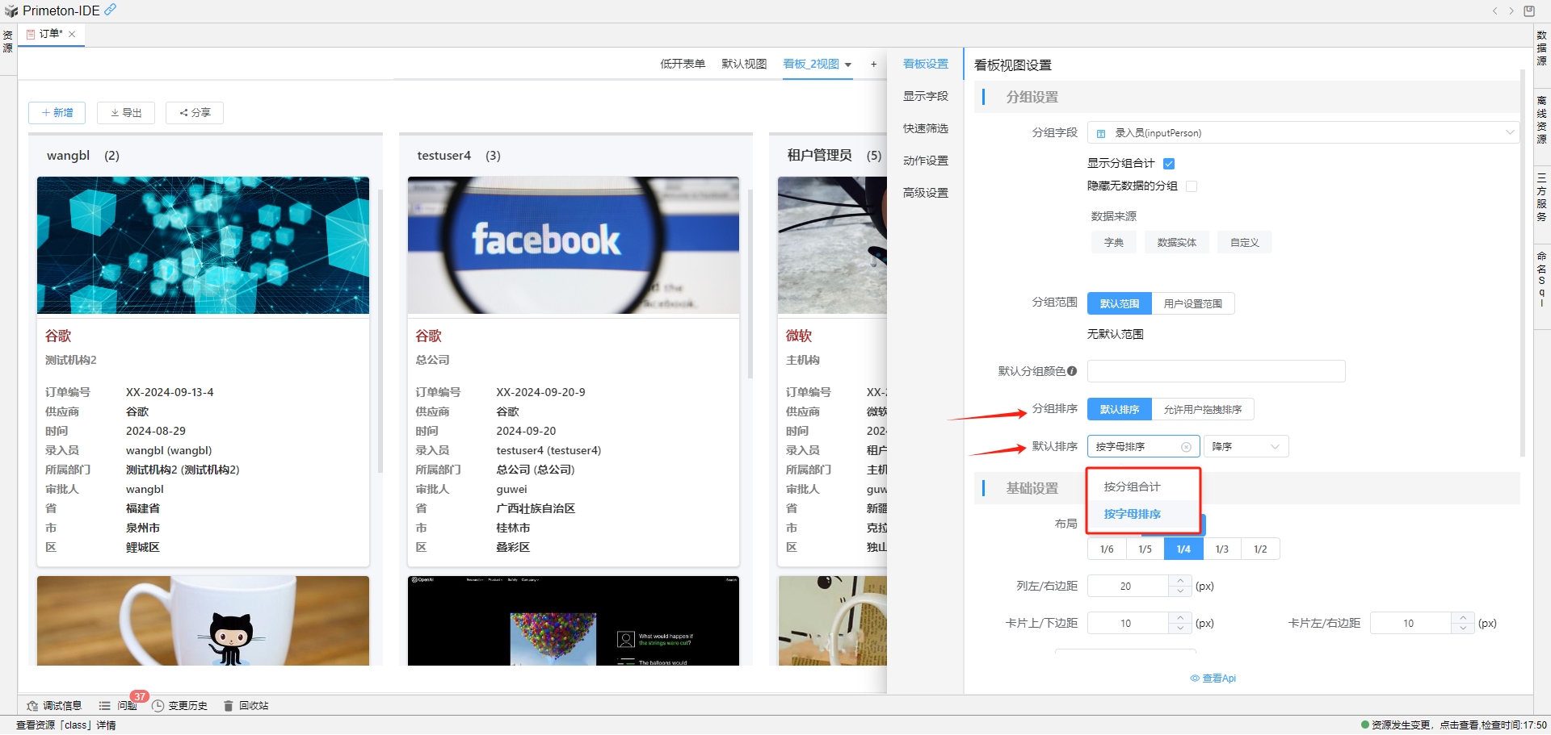Open the 回收站 recycle bin

coord(246,706)
